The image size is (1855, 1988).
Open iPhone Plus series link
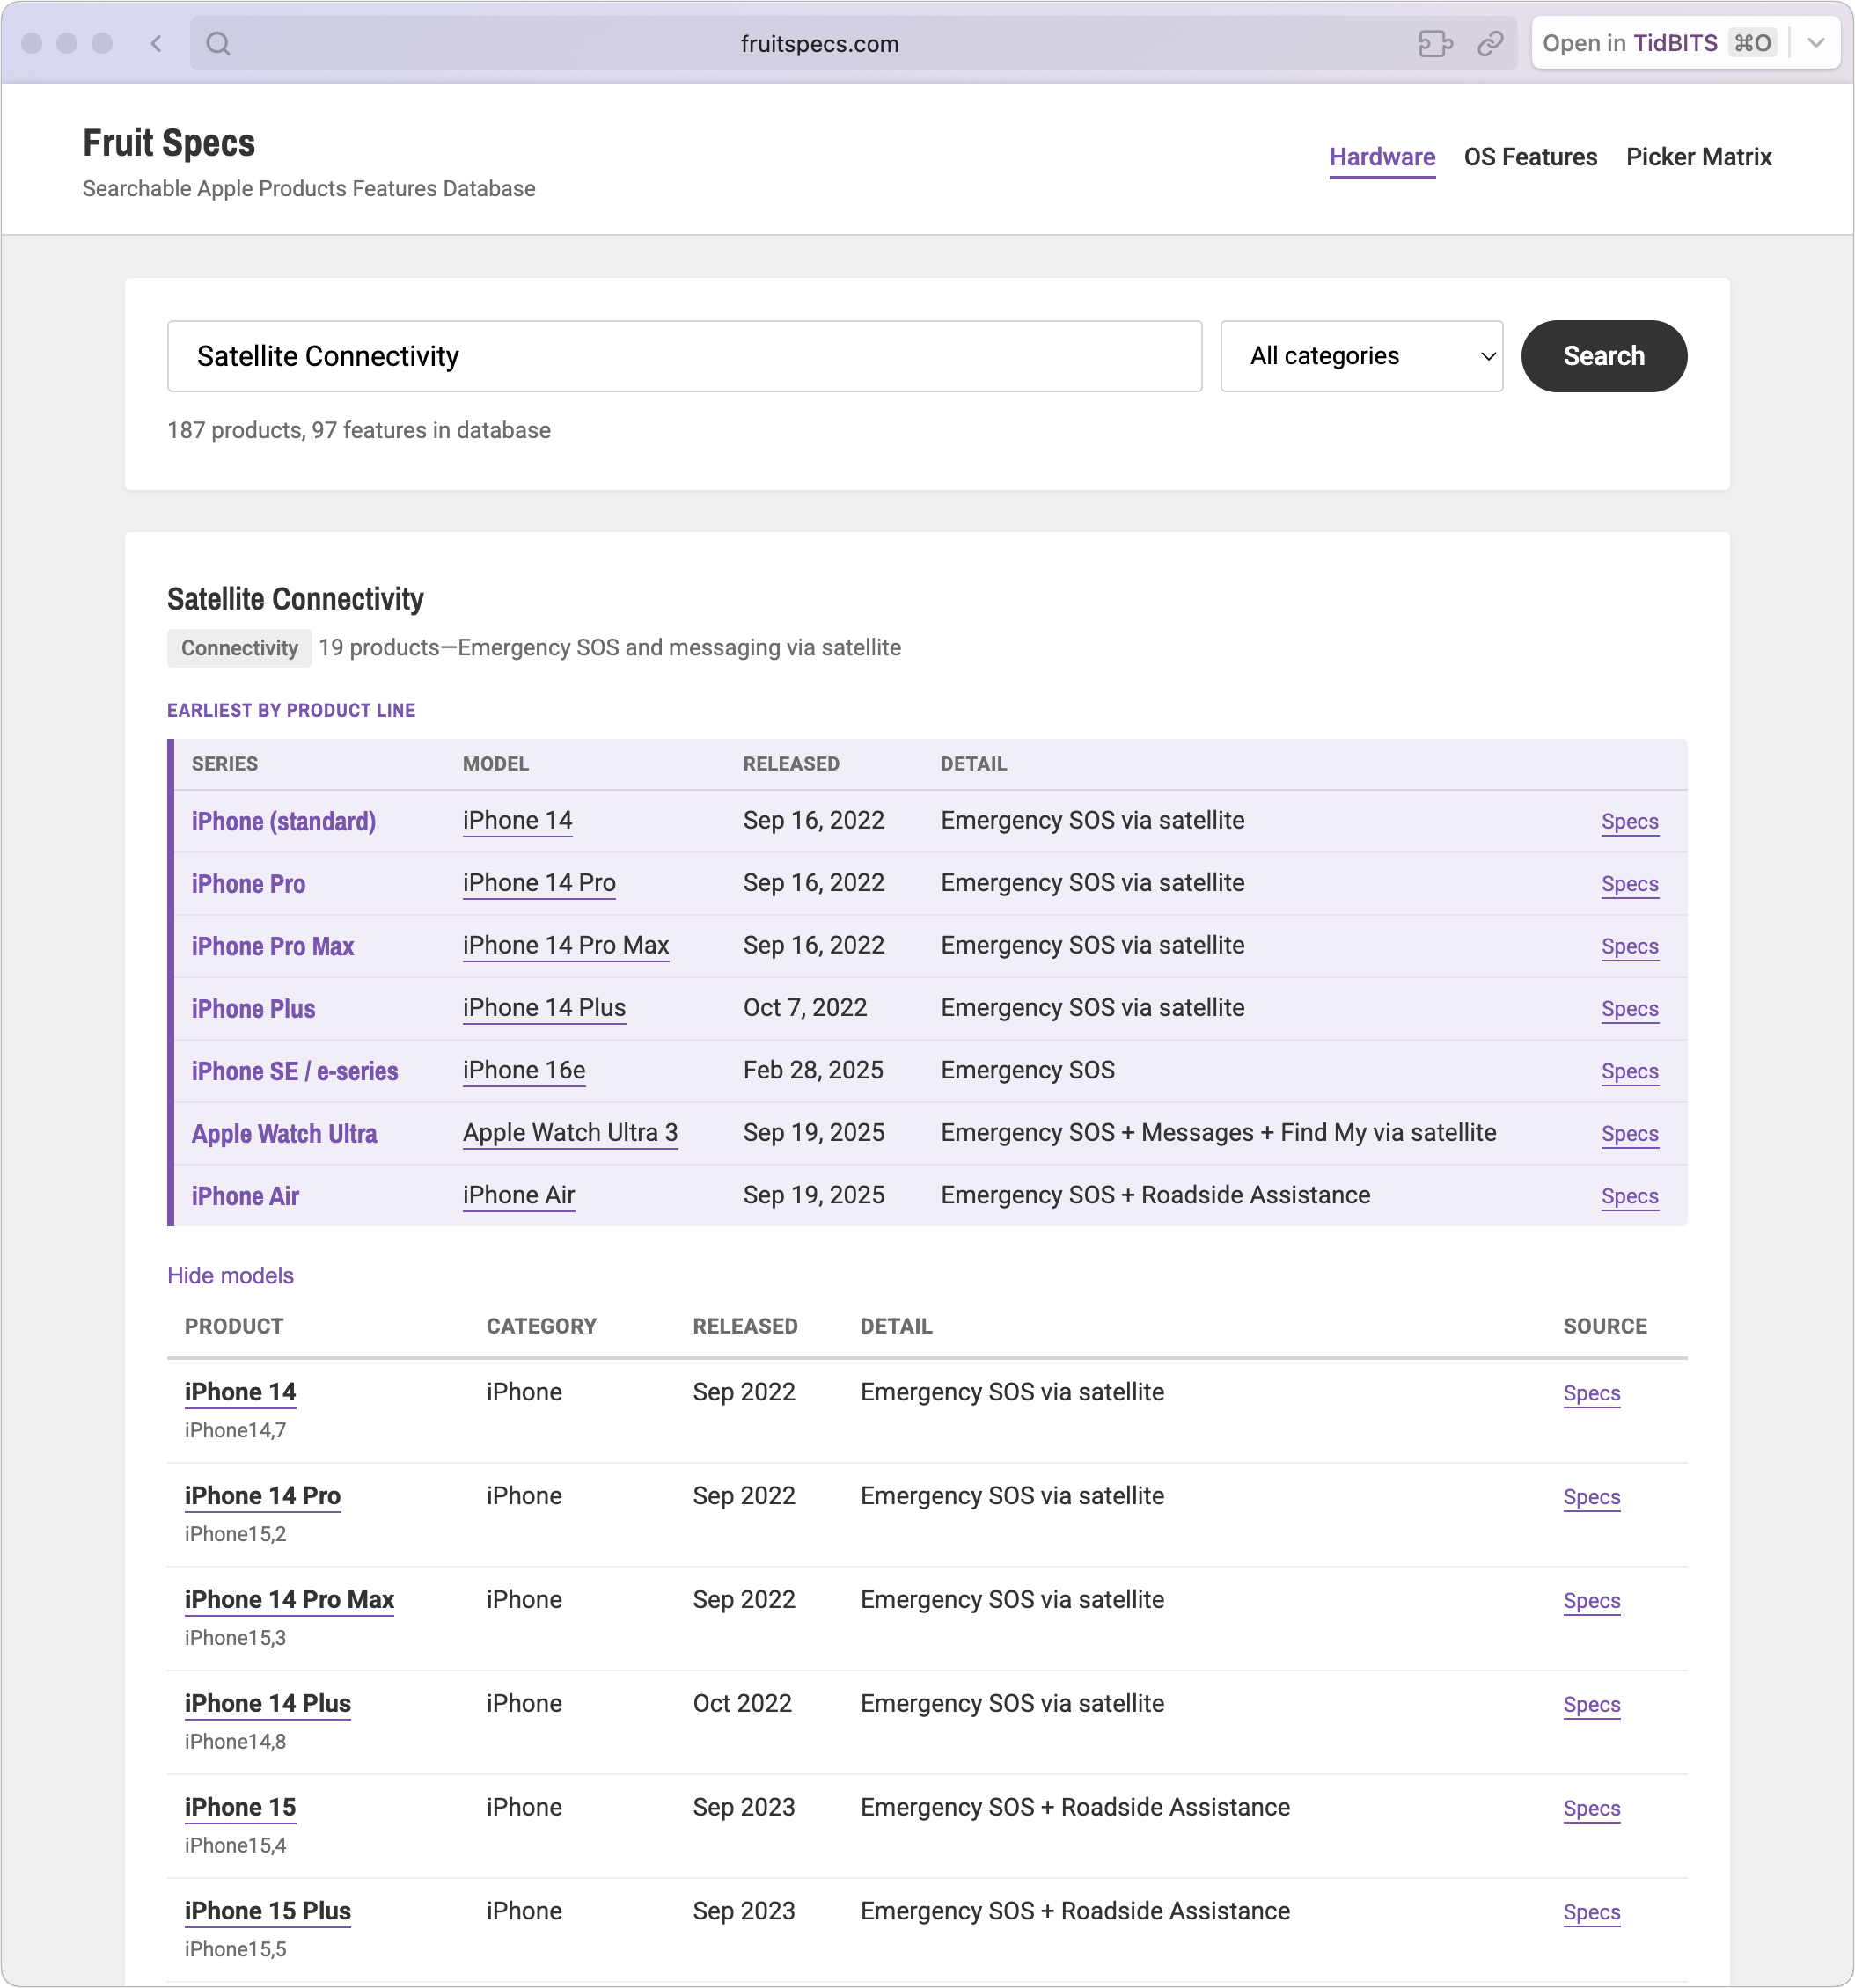[253, 1009]
